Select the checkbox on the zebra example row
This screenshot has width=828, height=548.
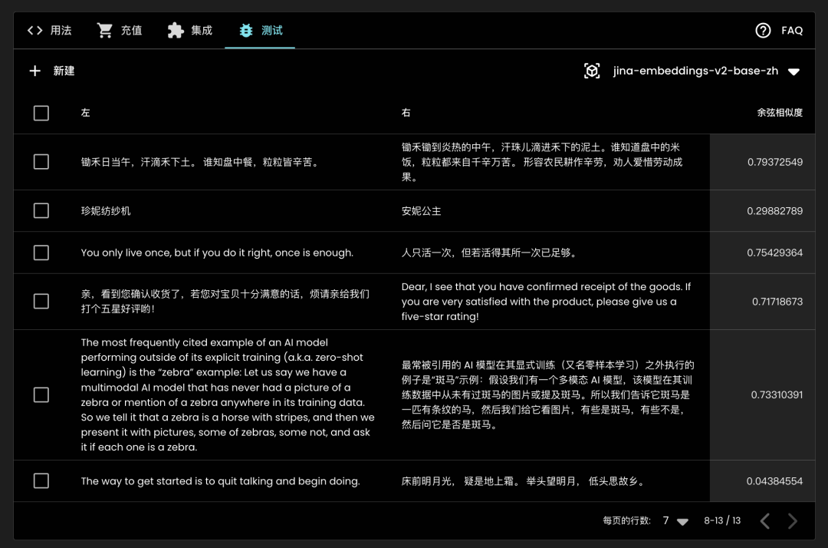tap(41, 394)
